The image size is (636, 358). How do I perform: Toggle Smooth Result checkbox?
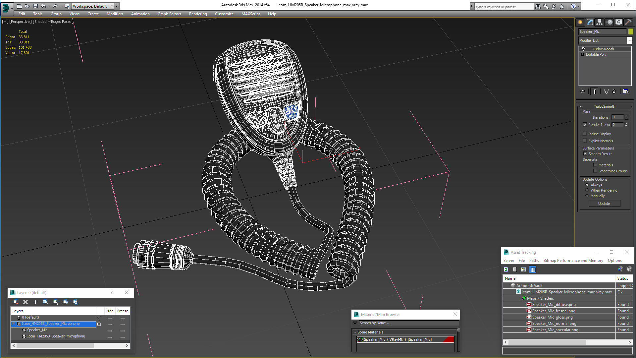click(x=585, y=154)
